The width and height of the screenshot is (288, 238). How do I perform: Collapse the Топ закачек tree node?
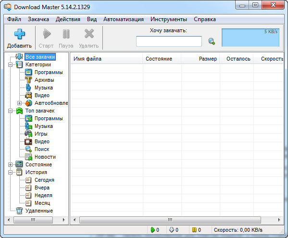tap(10, 111)
